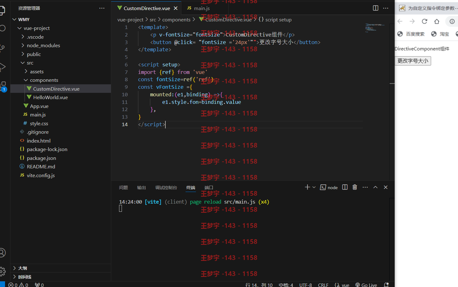Open .gitignore in the explorer
This screenshot has width=458, height=287.
[61, 132]
